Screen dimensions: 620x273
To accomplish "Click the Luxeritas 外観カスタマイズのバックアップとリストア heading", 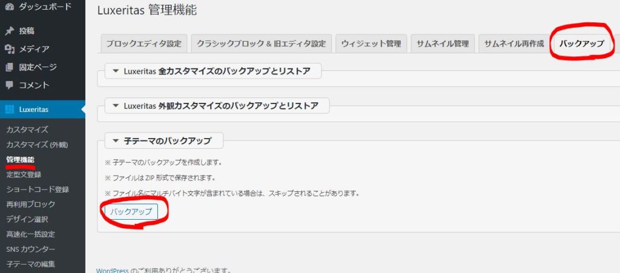I will [221, 106].
